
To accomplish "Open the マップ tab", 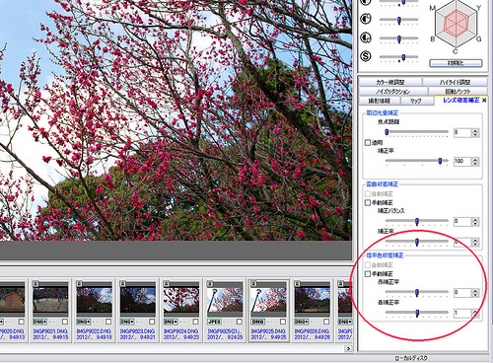I will pos(416,101).
